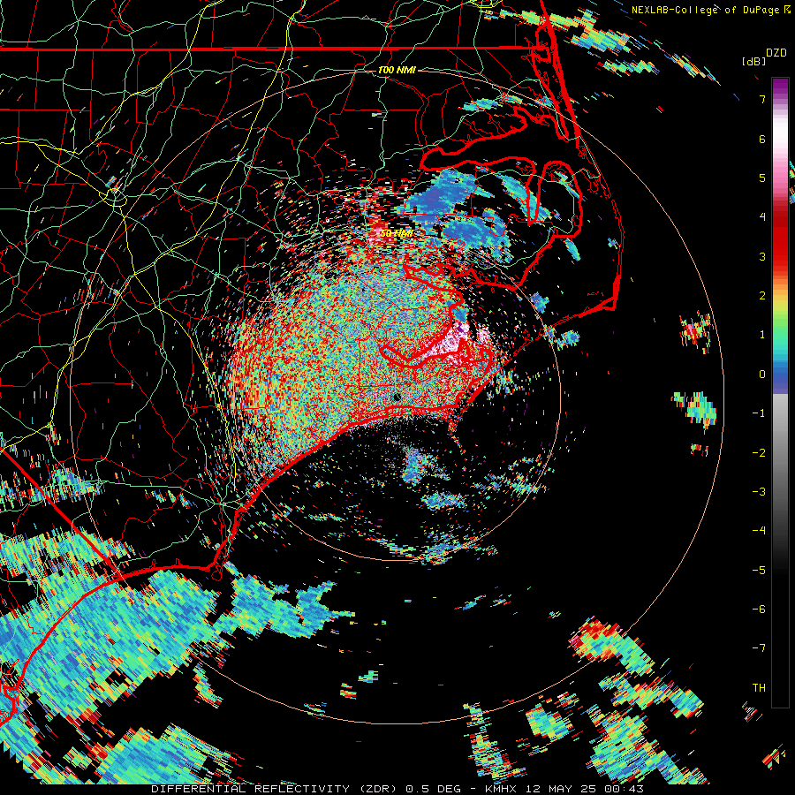Click the 2 value on the scale
Screen dimensions: 795x795
pos(762,296)
